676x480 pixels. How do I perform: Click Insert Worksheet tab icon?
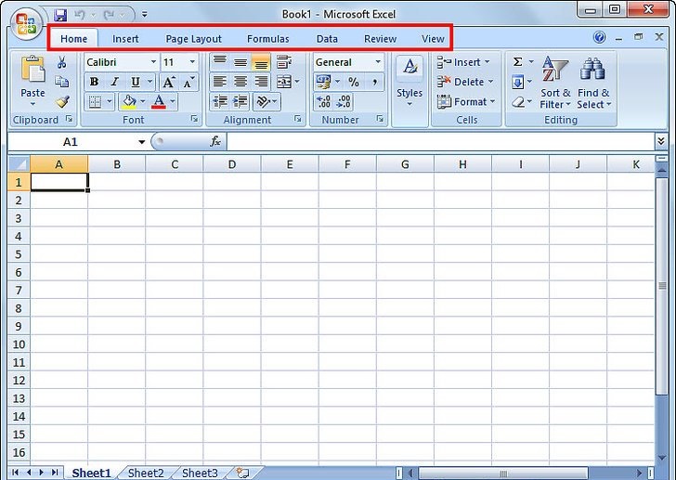(243, 473)
